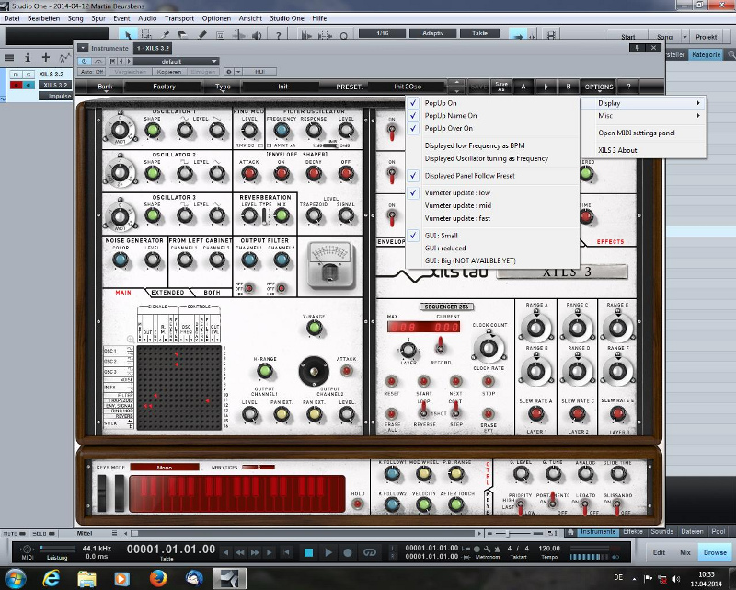
Task: Open the Transport menu
Action: pyautogui.click(x=178, y=18)
